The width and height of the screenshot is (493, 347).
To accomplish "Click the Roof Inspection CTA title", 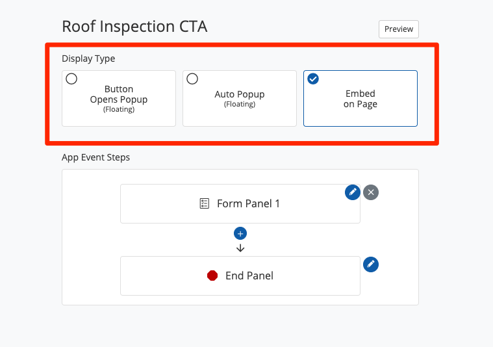I will pyautogui.click(x=134, y=27).
